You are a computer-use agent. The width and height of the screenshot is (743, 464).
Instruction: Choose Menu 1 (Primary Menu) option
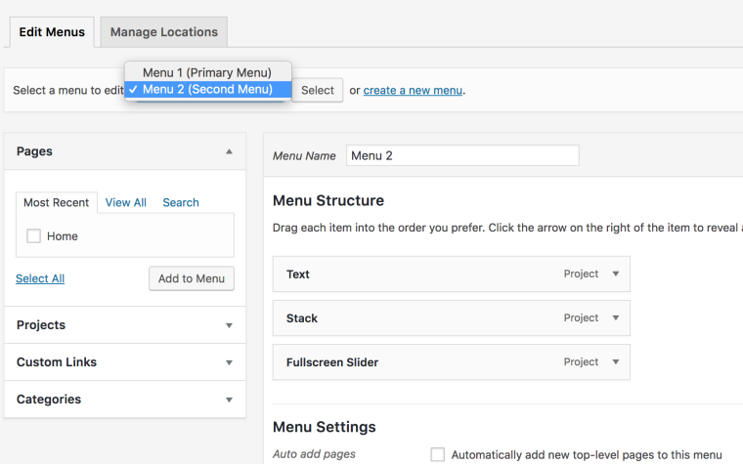pos(206,72)
